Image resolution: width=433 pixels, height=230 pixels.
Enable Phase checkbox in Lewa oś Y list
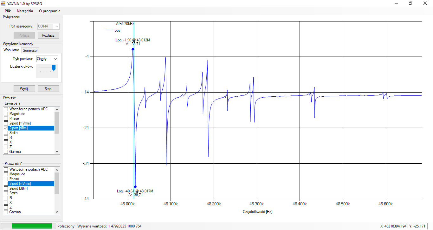6,118
